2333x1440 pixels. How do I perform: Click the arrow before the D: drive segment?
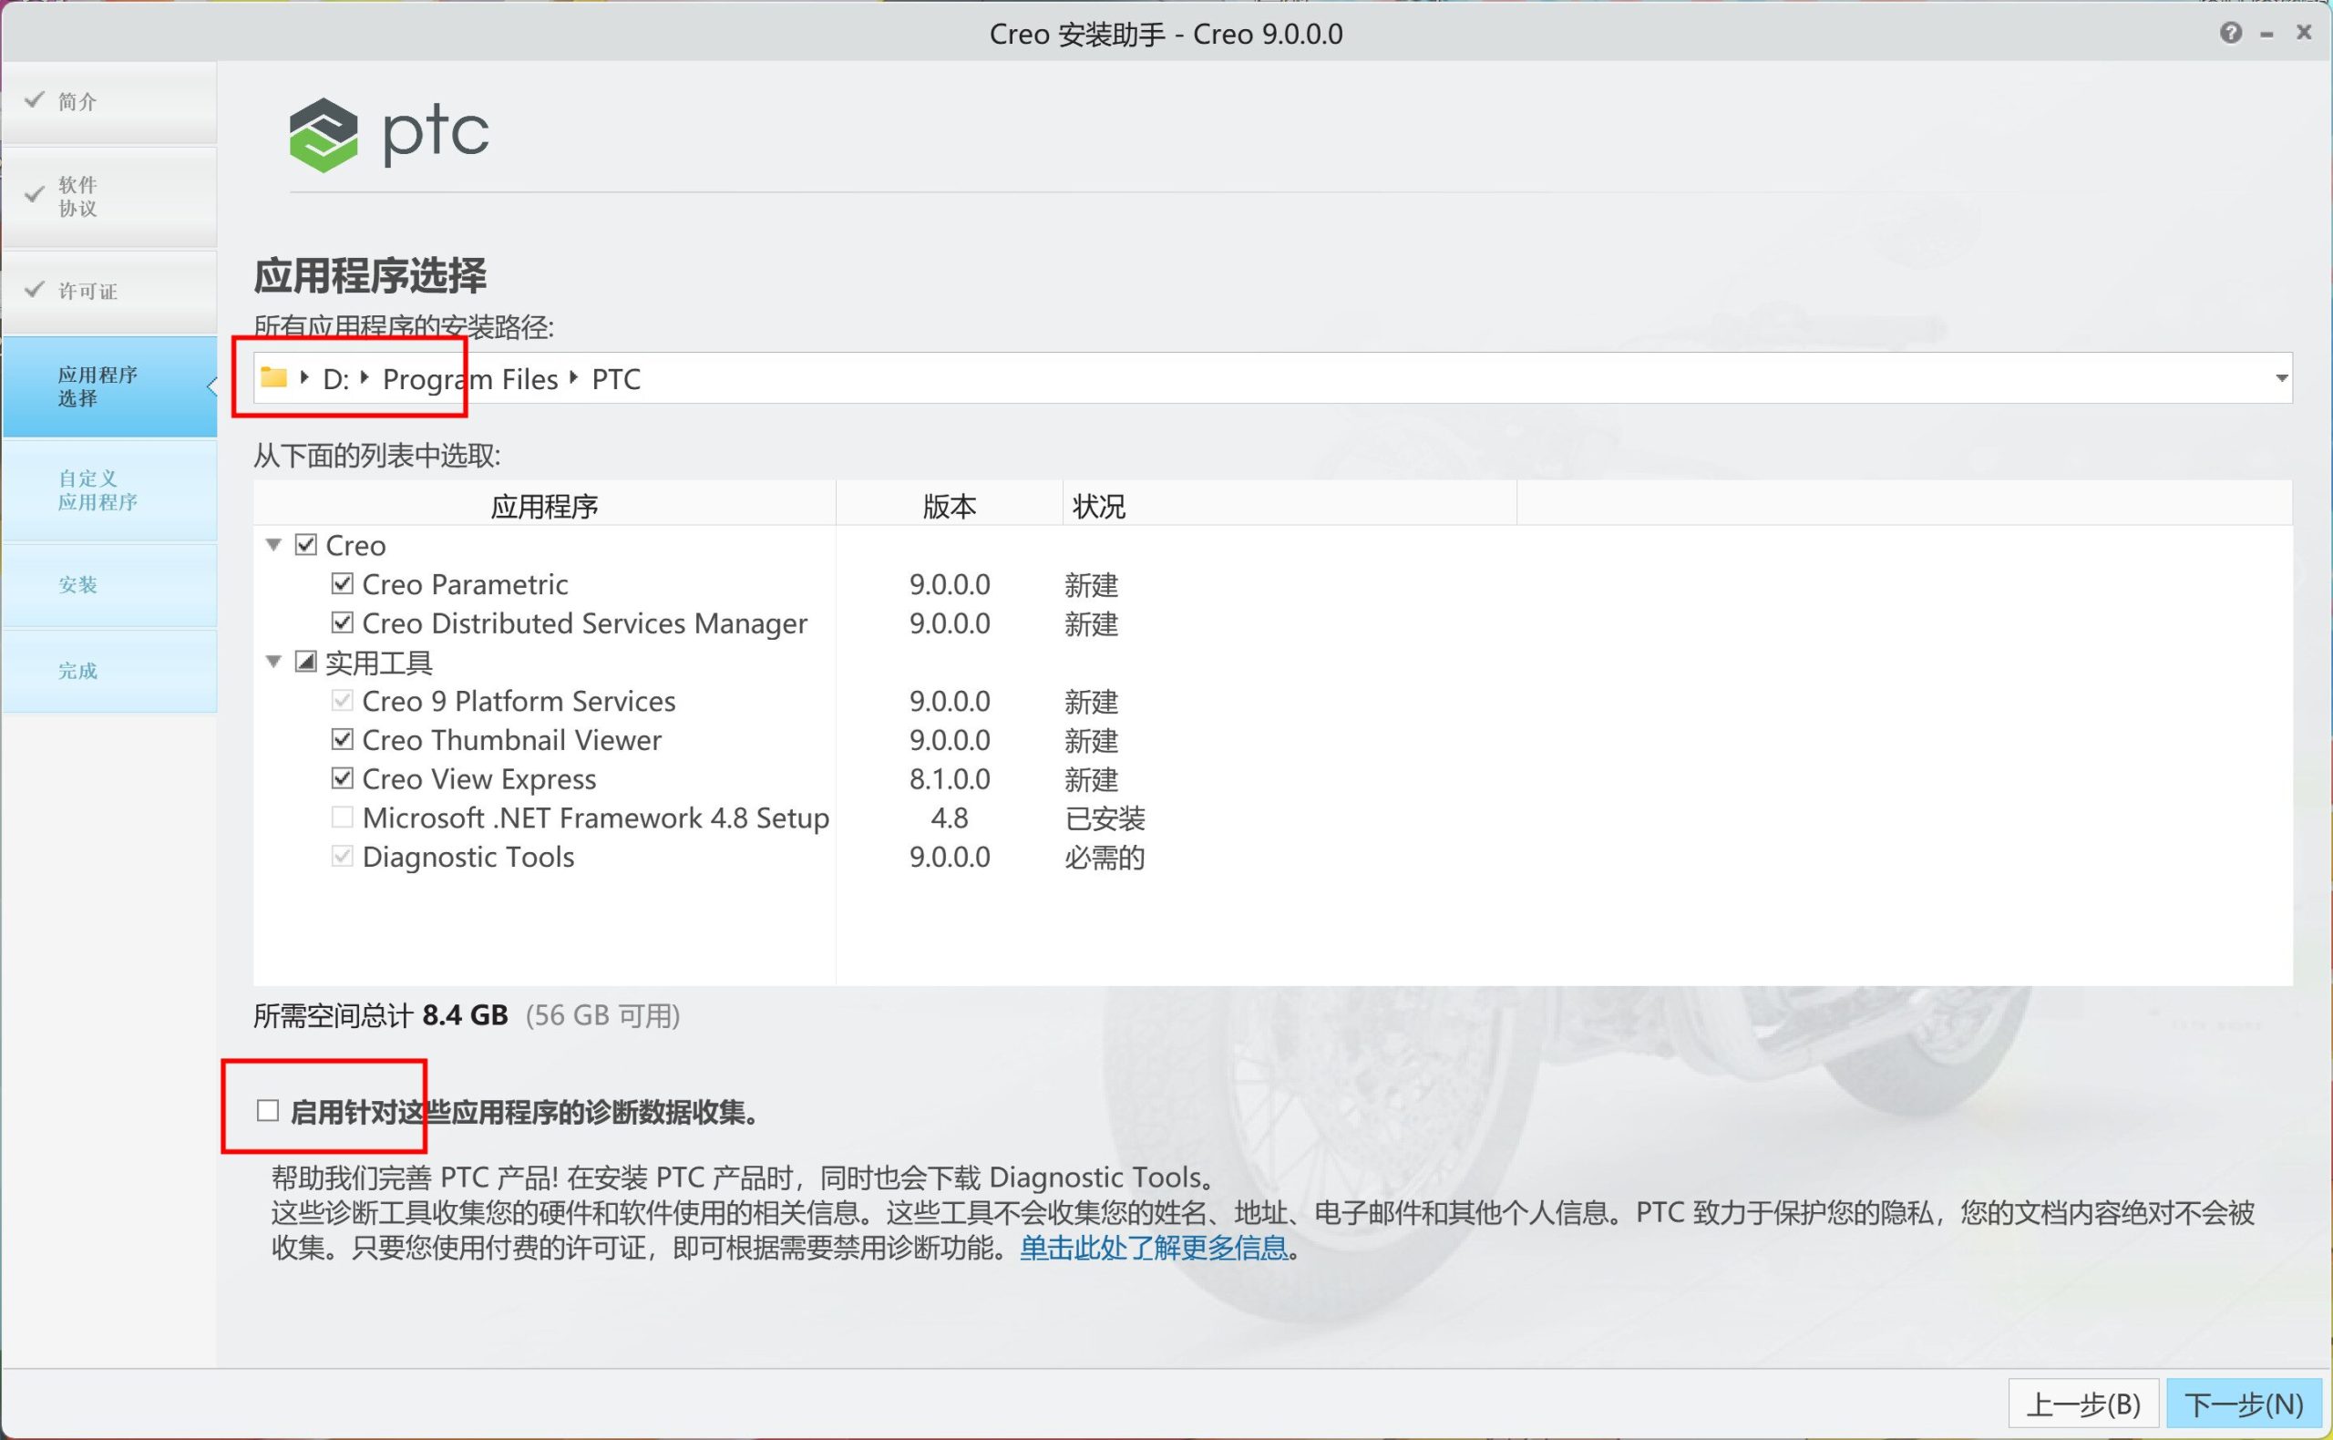(304, 378)
